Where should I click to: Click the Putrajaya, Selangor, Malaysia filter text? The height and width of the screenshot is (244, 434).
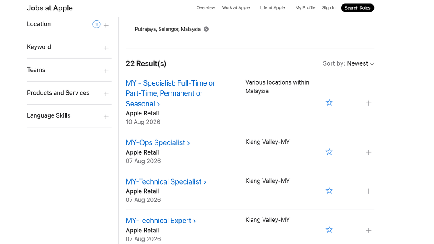(x=168, y=29)
